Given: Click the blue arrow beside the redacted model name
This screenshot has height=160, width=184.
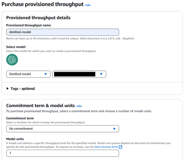Looking at the screenshot, I should pyautogui.click(x=101, y=74).
